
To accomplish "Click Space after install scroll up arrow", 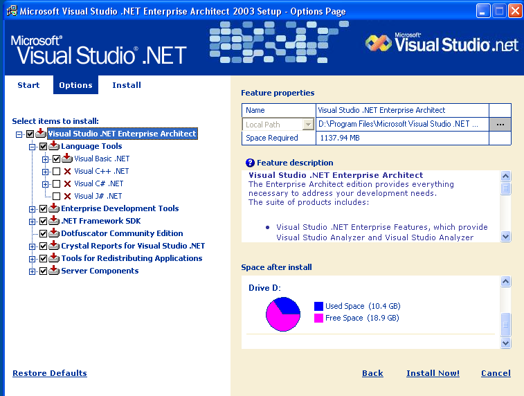I will [505, 281].
